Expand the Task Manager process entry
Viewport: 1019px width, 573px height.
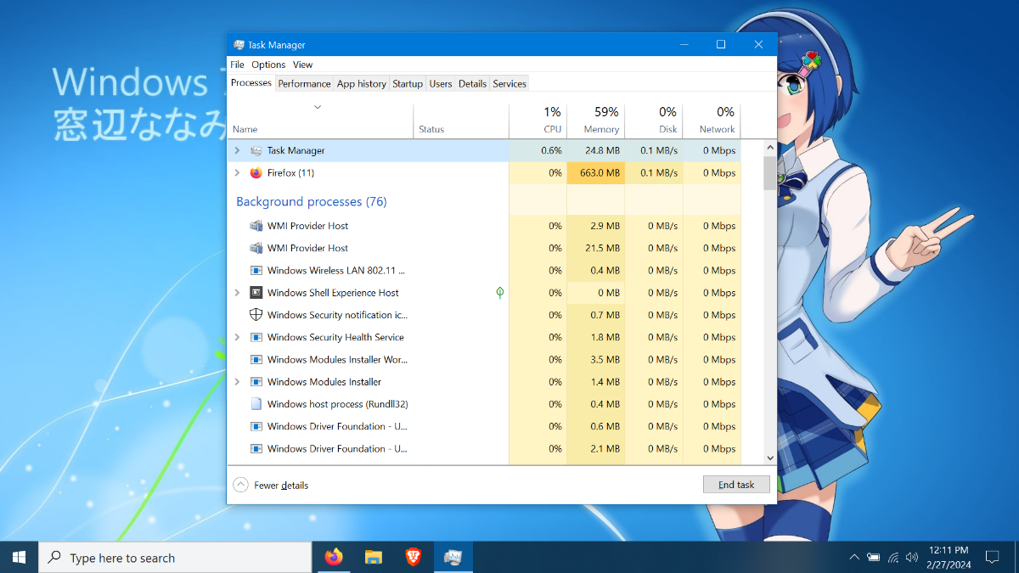pyautogui.click(x=237, y=150)
